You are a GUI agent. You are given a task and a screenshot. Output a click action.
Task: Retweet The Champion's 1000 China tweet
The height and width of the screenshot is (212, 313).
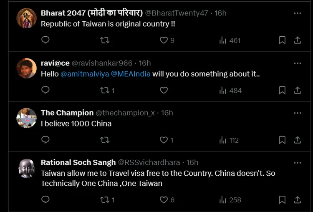click(105, 140)
